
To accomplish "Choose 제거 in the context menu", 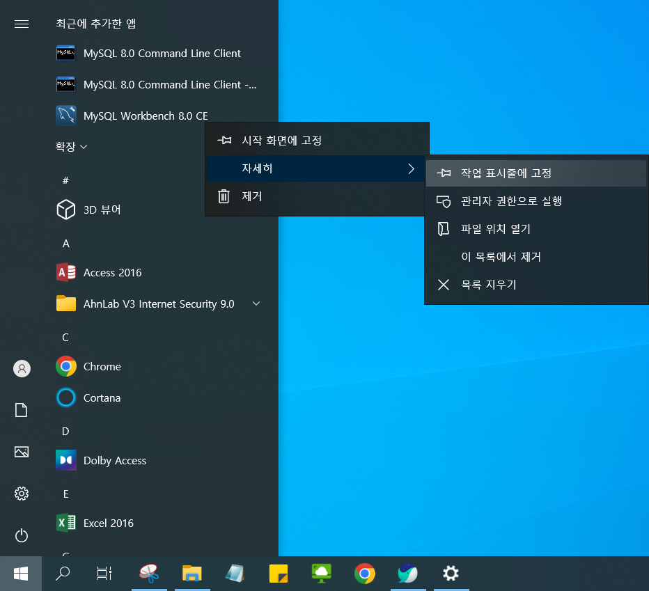I will (x=317, y=196).
